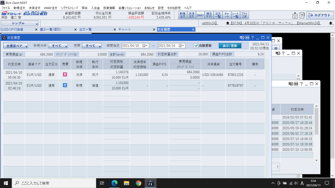The image size is (335, 188).
Task: Open the ファイル menu
Action: click(x=6, y=8)
